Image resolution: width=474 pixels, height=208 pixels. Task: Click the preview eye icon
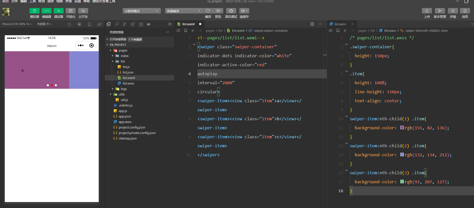[218, 11]
